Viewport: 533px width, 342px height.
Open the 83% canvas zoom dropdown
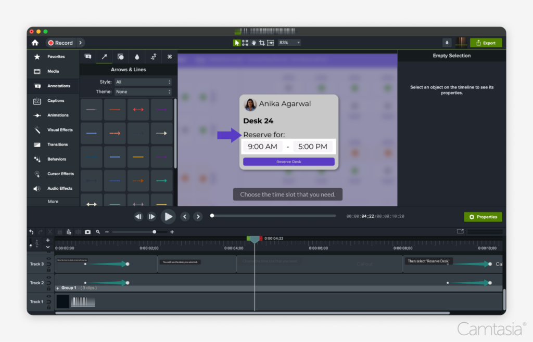click(289, 43)
